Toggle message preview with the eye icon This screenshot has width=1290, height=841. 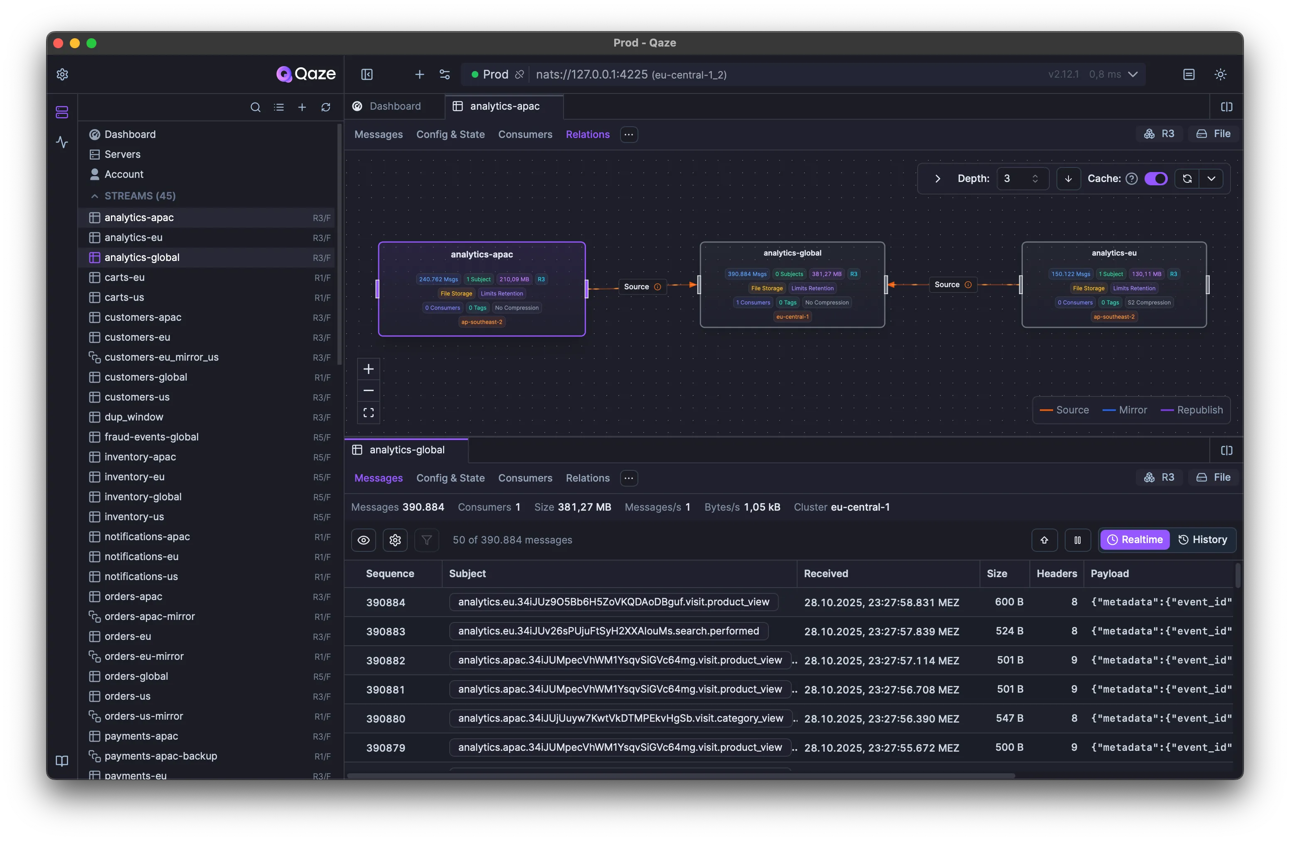click(363, 540)
